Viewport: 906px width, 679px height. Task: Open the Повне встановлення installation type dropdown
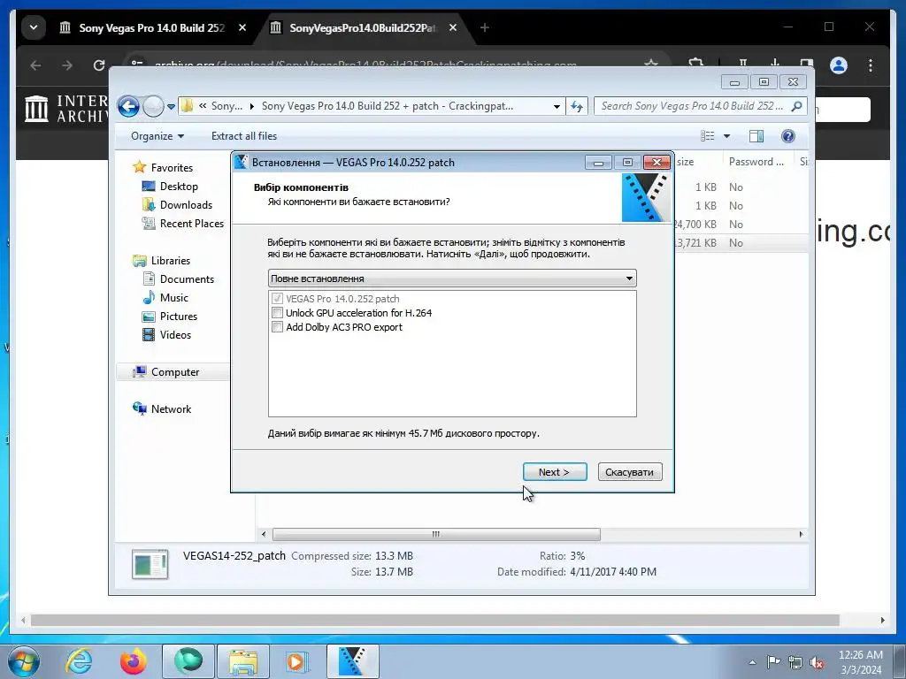tap(452, 278)
